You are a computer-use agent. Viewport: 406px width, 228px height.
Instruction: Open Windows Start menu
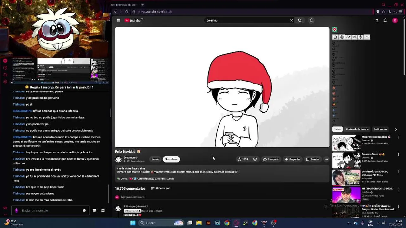(x=133, y=223)
